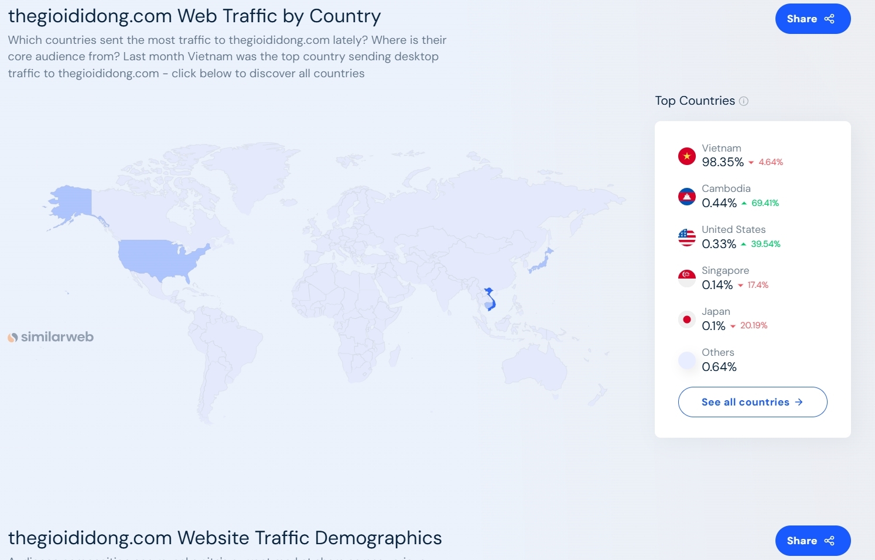
Task: Click the Others circle icon
Action: (x=687, y=360)
